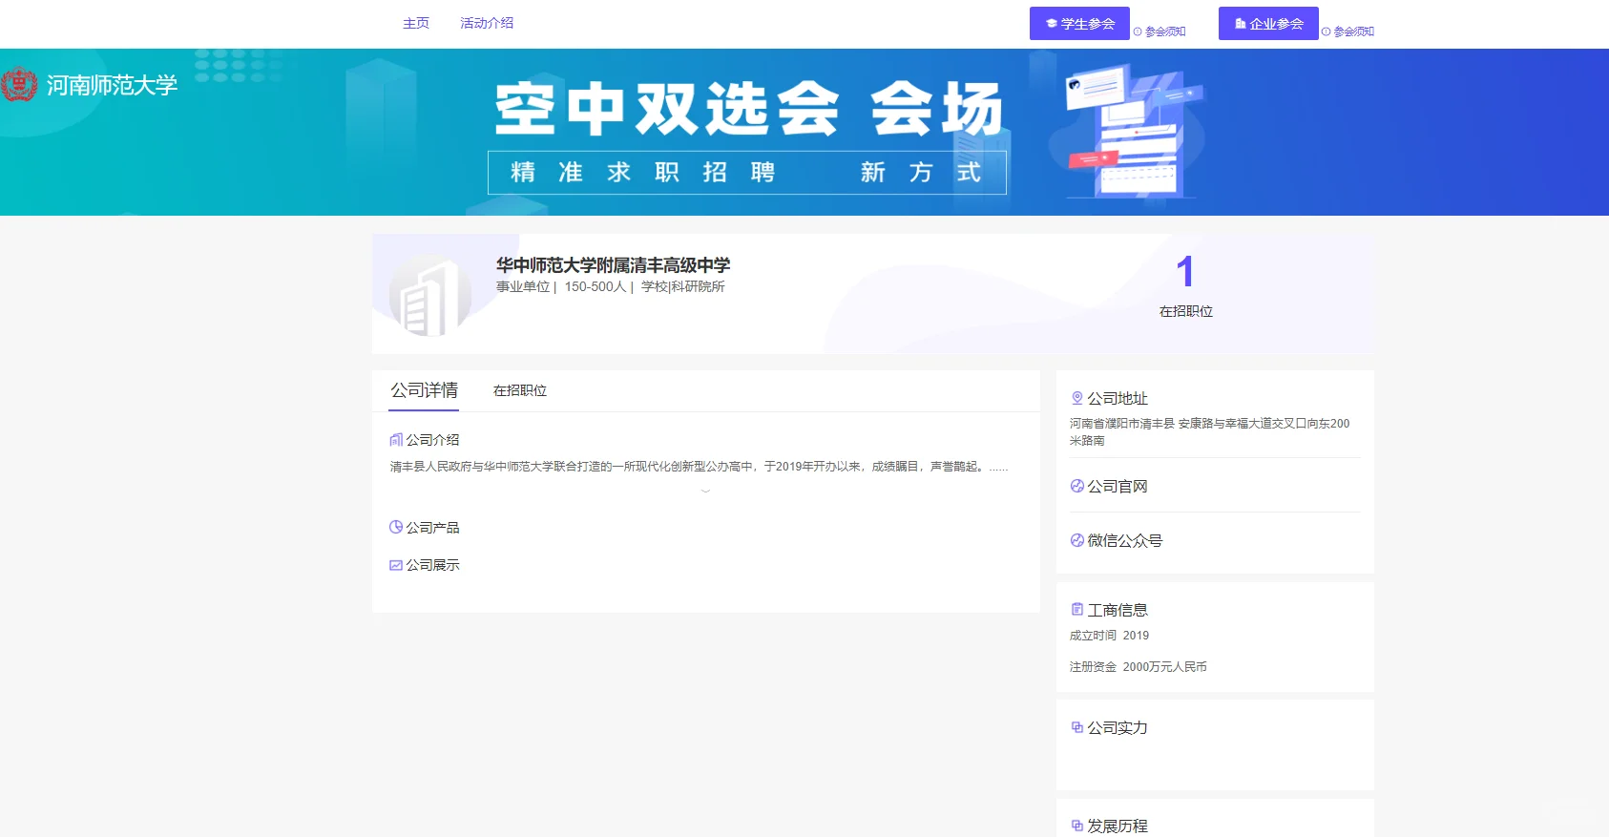Click the 发展历程 heading
This screenshot has width=1609, height=837.
1118,826
